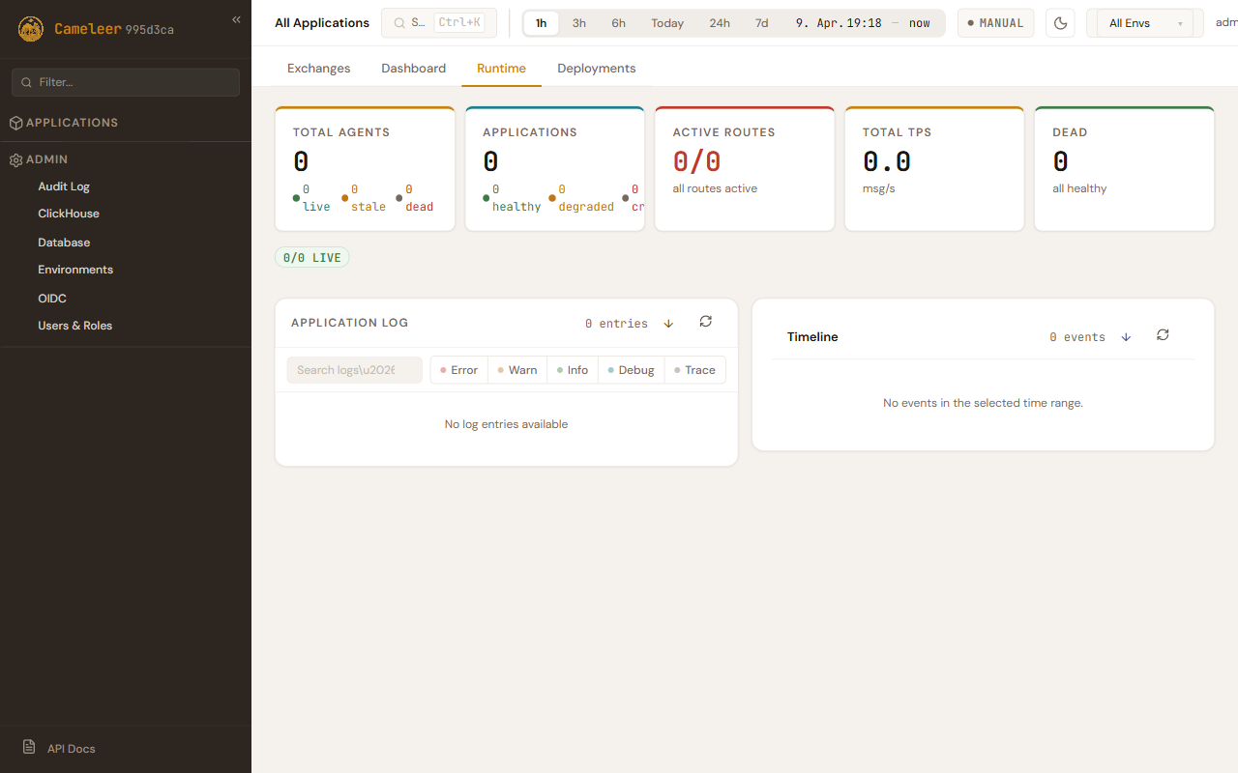Toggle the Debug log level filter

[632, 370]
